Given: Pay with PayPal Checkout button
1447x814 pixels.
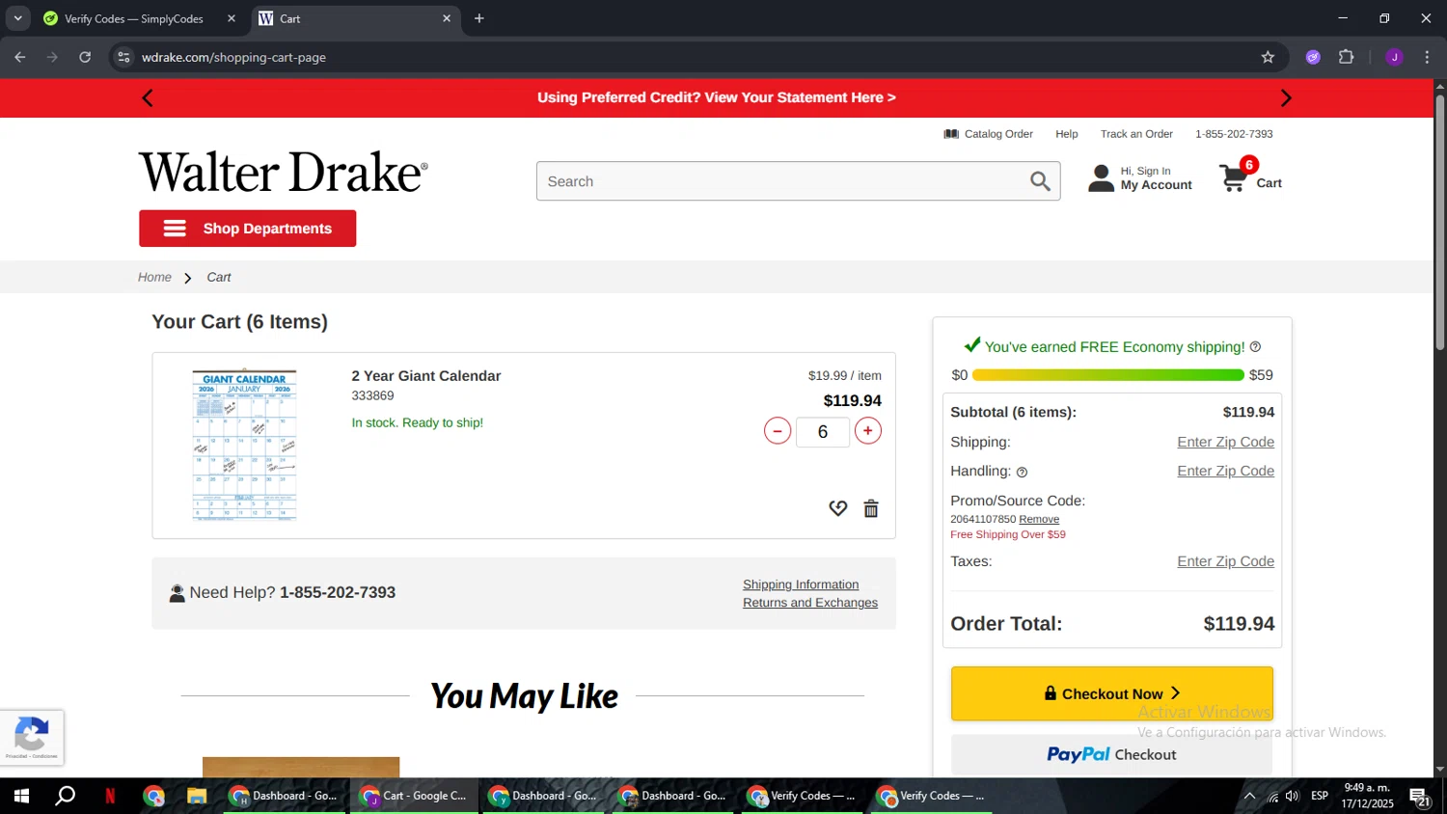Looking at the screenshot, I should pos(1111,754).
